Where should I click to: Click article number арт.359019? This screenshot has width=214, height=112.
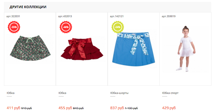point(169,16)
